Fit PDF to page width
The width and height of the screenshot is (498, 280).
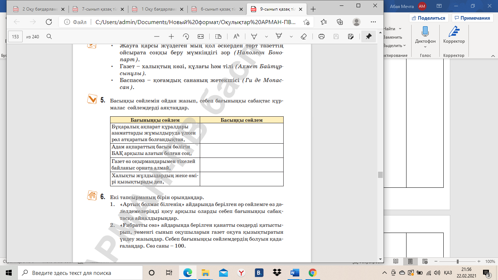tap(201, 36)
